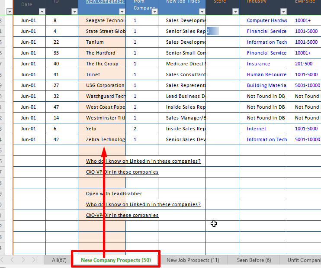Image resolution: width=321 pixels, height=268 pixels.
Task: Select the State Street Global company cell
Action: point(102,31)
